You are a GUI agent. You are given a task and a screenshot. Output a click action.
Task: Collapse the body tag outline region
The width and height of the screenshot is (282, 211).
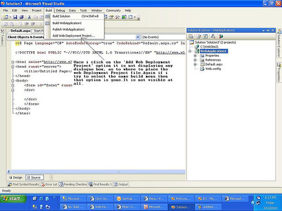click(x=12, y=80)
